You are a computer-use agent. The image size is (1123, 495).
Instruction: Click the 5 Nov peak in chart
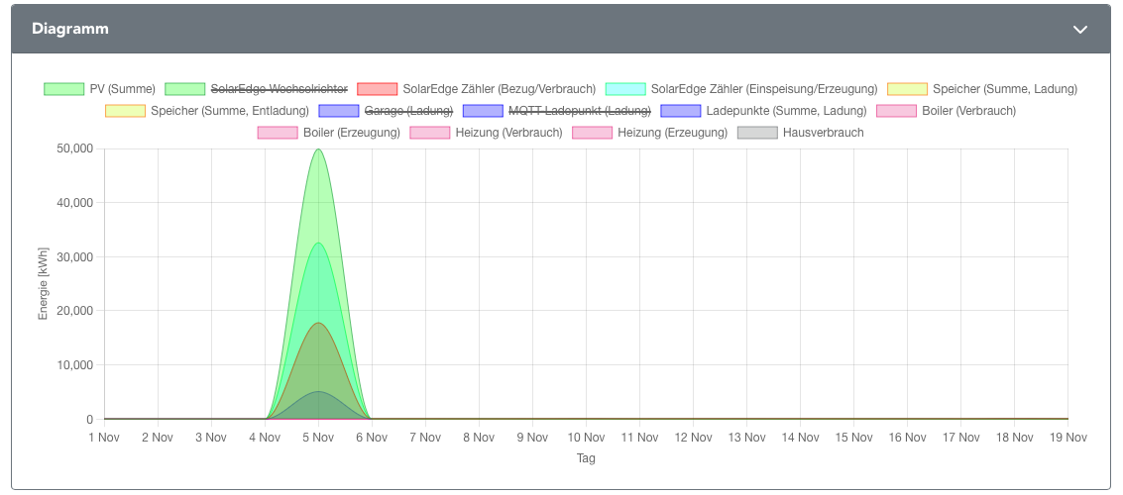coord(318,151)
